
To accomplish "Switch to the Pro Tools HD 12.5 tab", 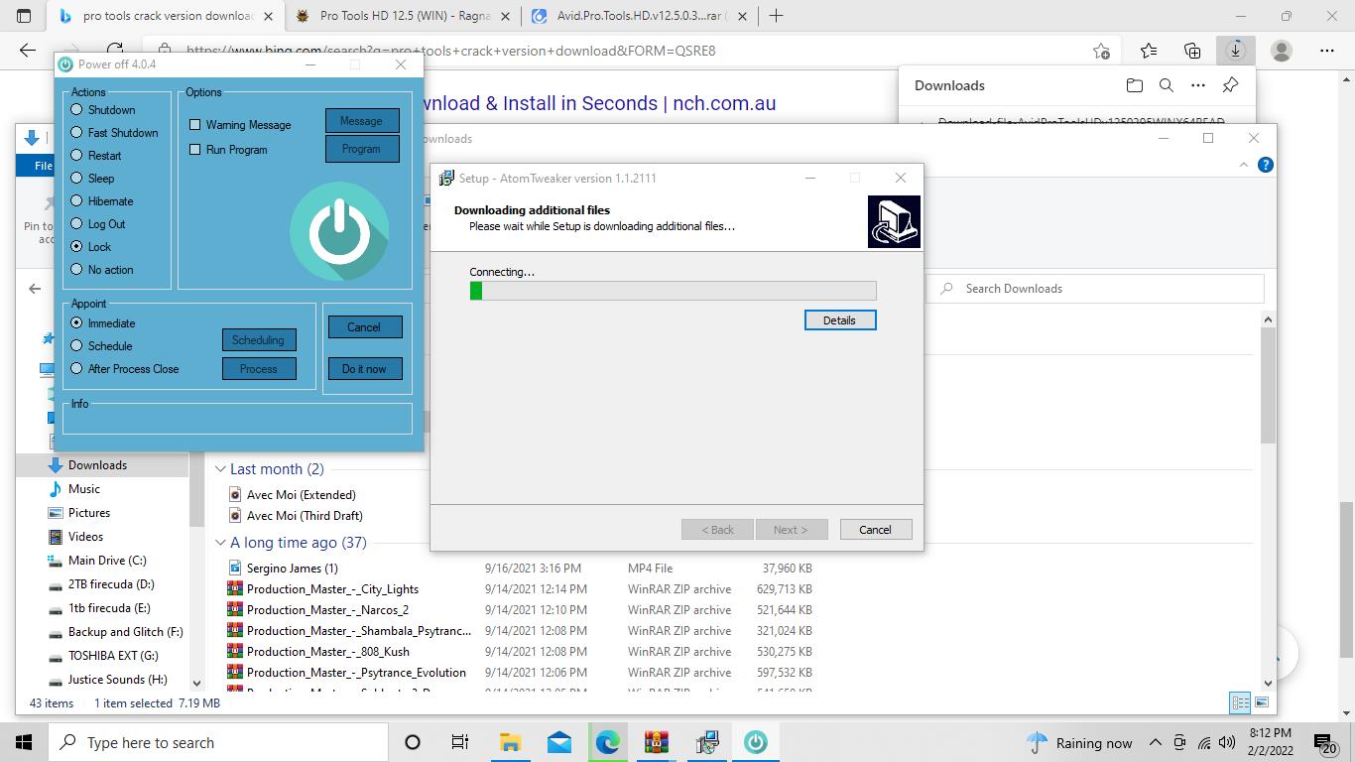I will click(405, 16).
